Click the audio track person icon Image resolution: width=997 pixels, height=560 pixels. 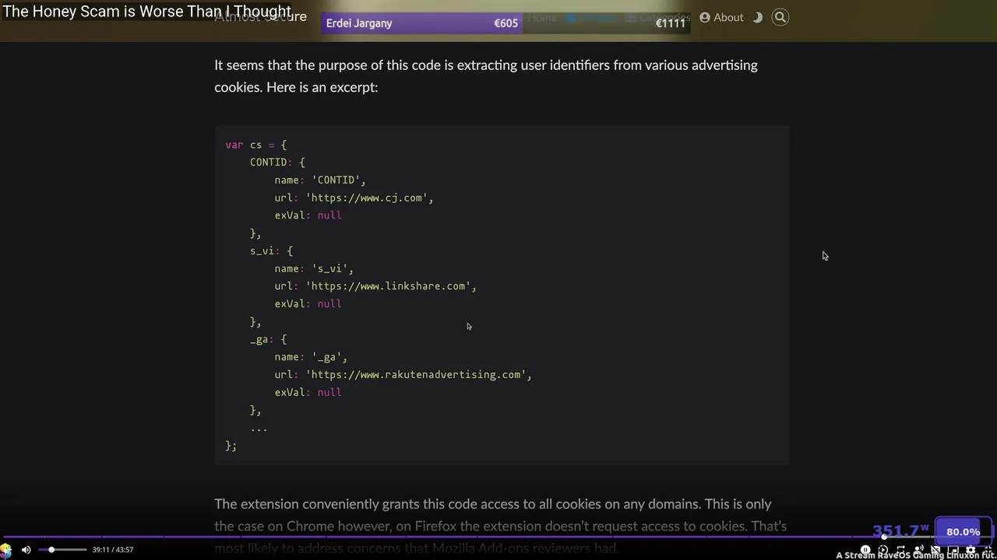tap(918, 550)
